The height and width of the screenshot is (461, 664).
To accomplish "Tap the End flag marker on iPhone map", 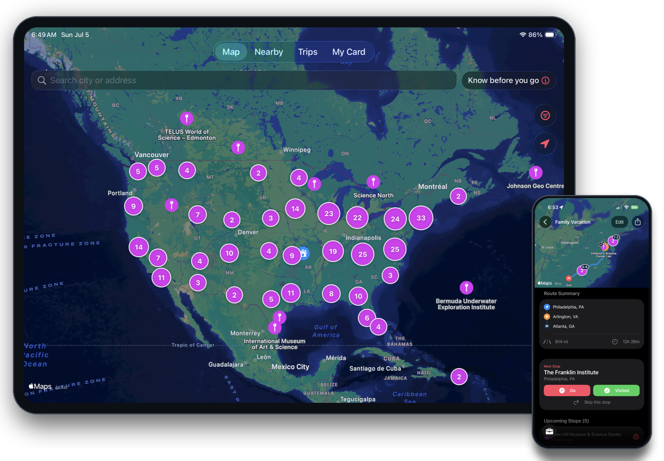I will pos(569,278).
